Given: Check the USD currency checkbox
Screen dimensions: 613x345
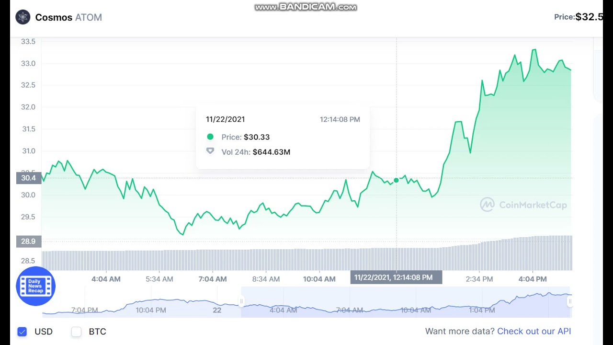Looking at the screenshot, I should pos(22,332).
